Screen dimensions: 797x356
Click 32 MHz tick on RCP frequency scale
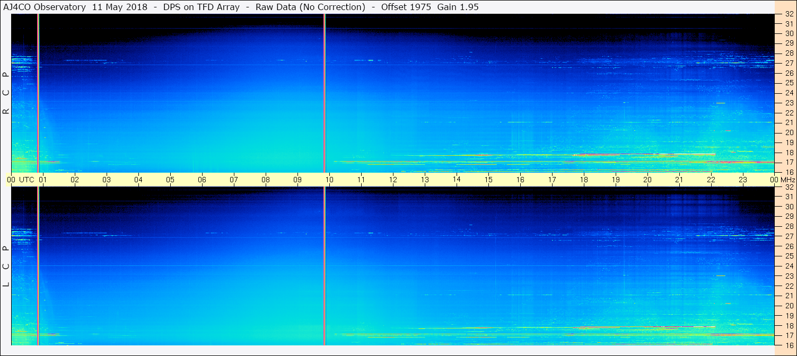(x=789, y=14)
